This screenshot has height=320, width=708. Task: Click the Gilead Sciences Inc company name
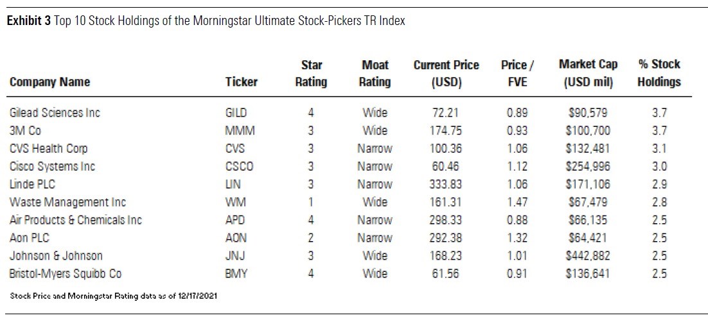pos(55,113)
